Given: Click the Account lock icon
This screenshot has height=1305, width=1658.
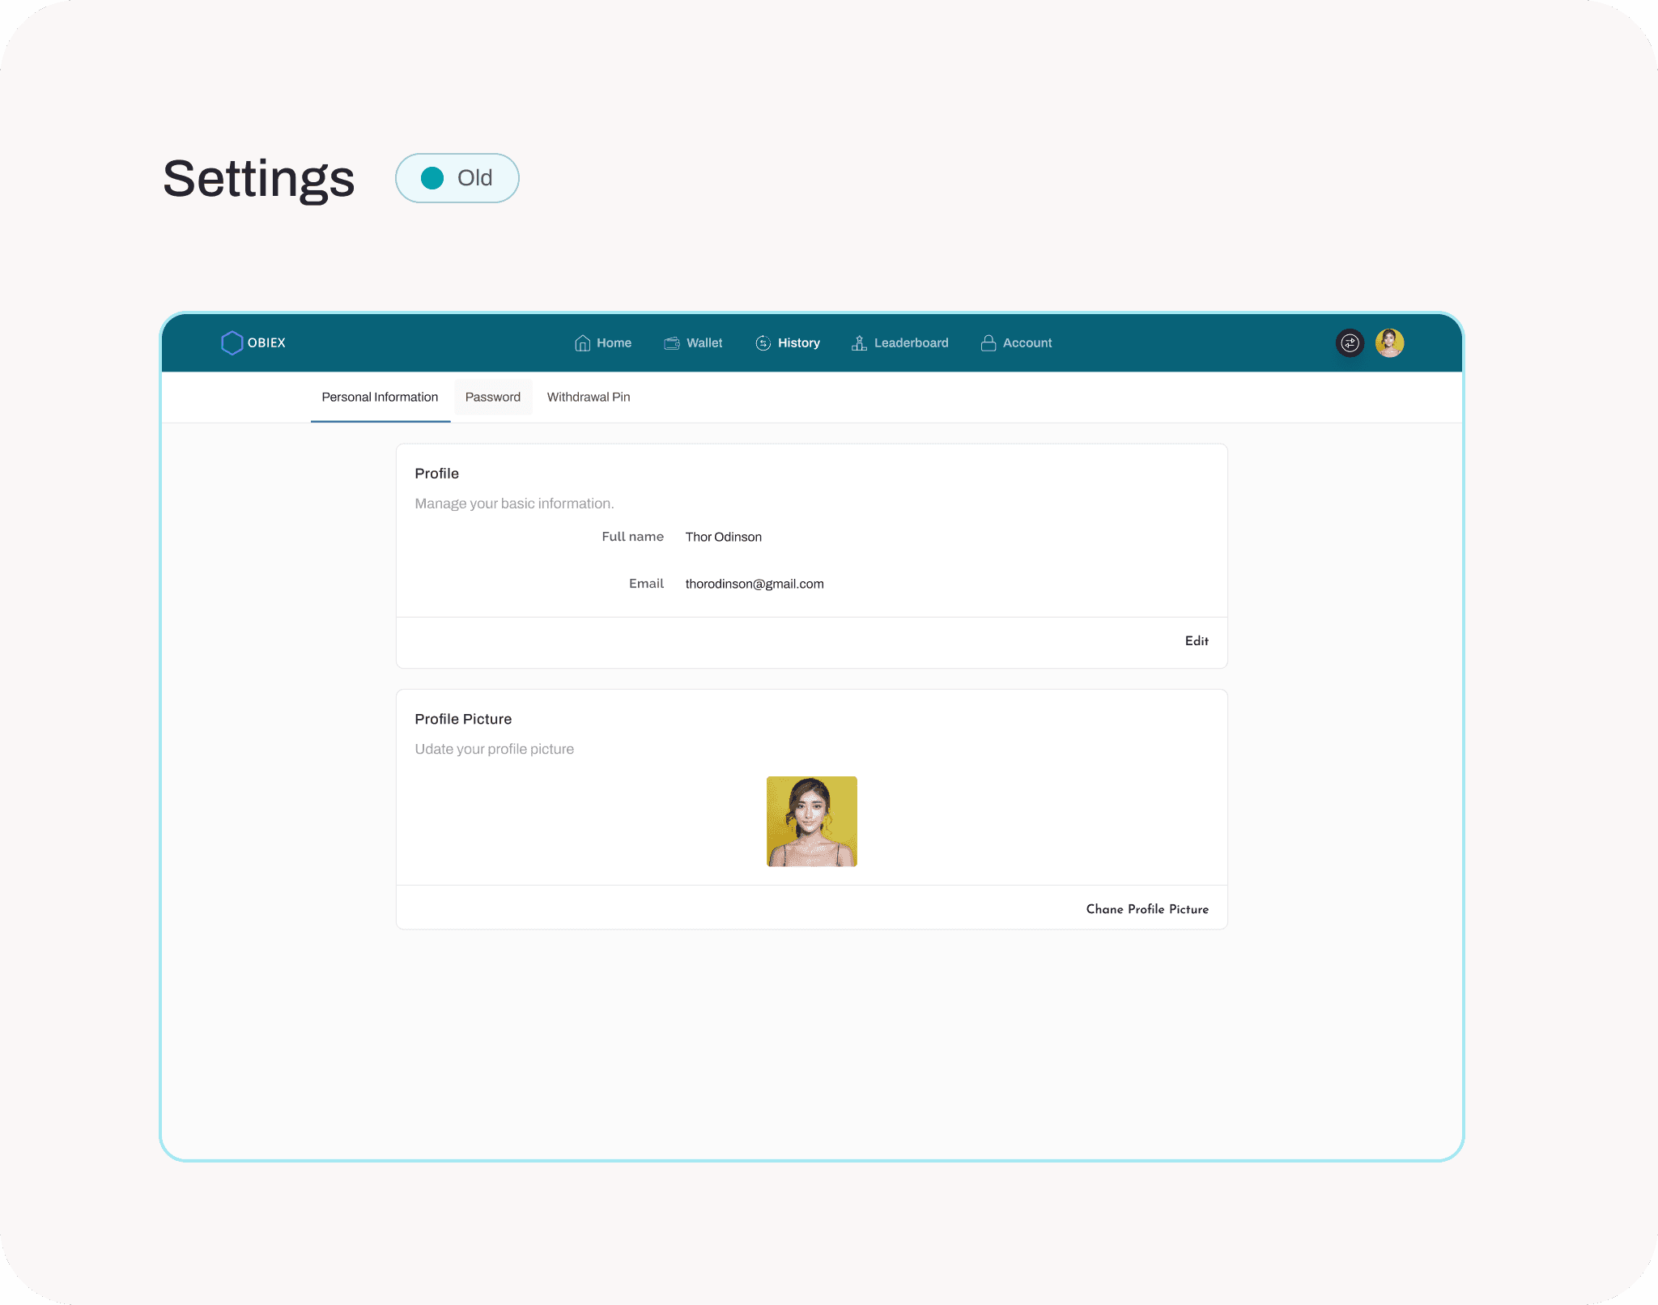Looking at the screenshot, I should click(988, 343).
